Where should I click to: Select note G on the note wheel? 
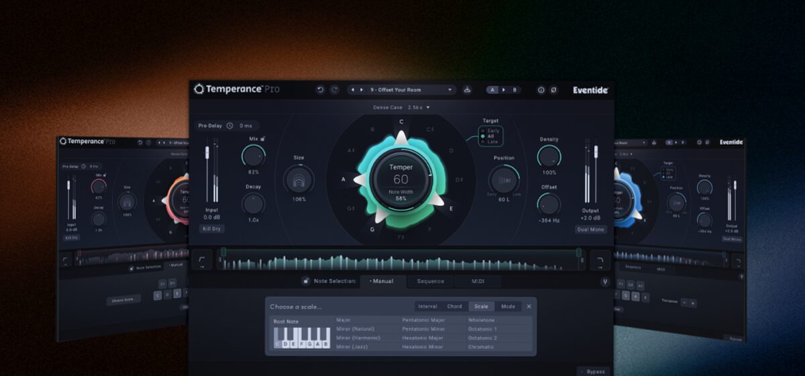(x=372, y=229)
